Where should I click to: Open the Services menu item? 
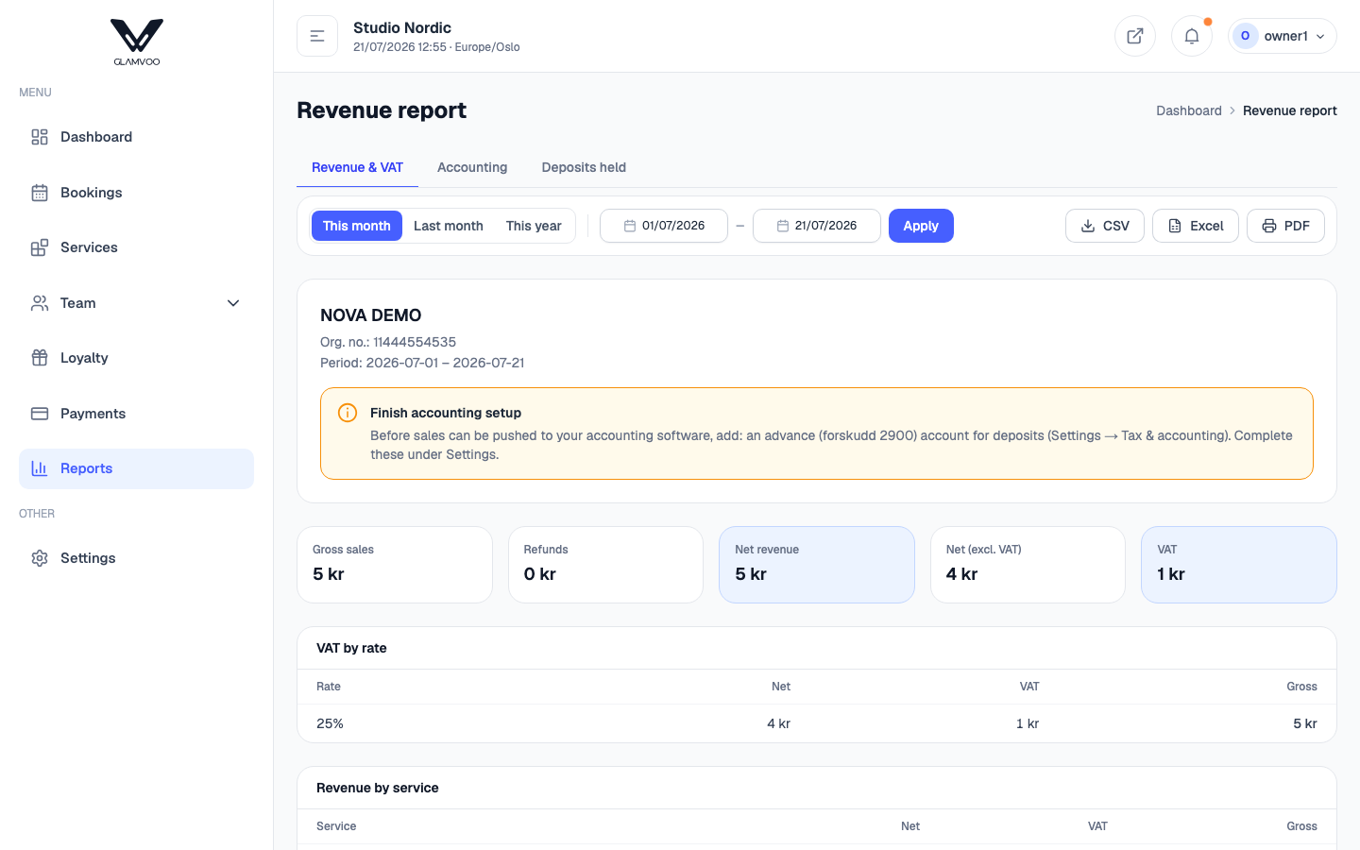coord(136,247)
